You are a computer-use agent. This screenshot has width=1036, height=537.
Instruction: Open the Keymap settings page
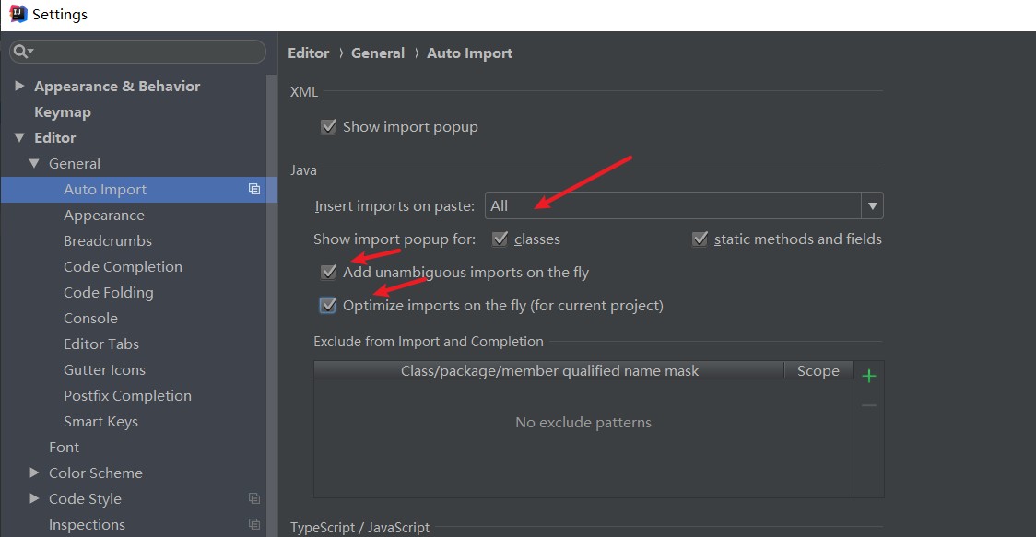(x=63, y=112)
